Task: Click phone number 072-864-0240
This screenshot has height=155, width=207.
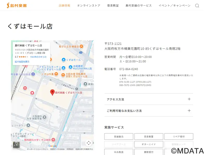Action: coord(129,69)
